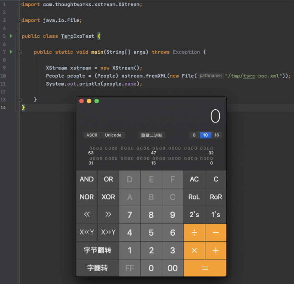Toggle binary bit labeled 0
294x284 pixels.
(211, 158)
